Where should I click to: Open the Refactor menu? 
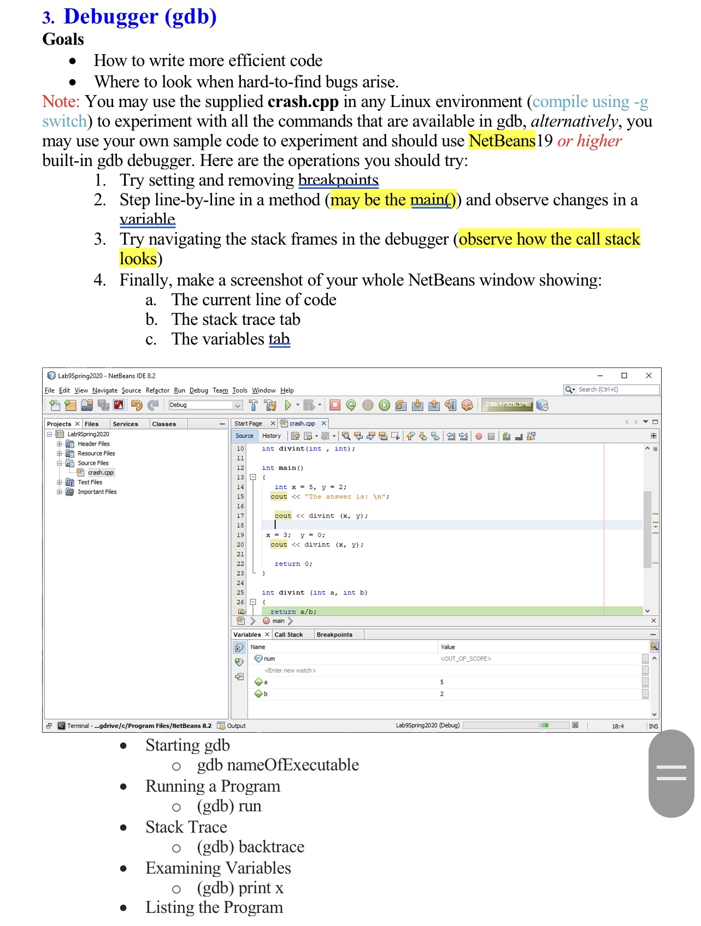157,390
